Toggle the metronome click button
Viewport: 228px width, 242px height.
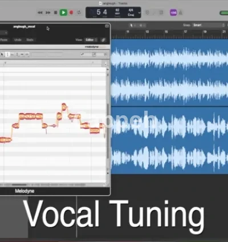[181, 13]
